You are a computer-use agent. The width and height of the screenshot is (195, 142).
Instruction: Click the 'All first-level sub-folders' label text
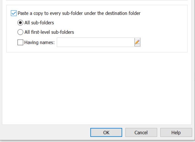49,32
